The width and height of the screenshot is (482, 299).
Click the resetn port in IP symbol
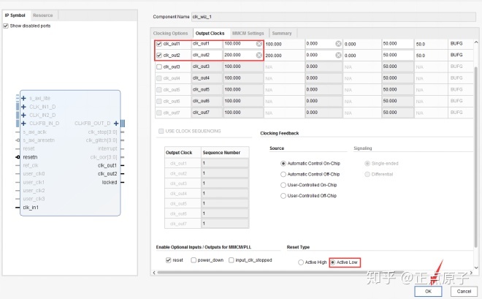tap(30, 157)
